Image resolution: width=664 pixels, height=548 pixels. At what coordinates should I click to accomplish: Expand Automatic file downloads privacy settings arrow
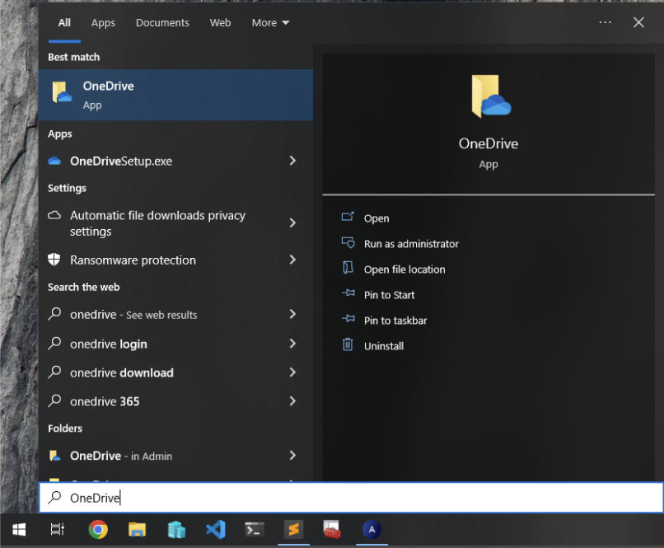tap(292, 222)
